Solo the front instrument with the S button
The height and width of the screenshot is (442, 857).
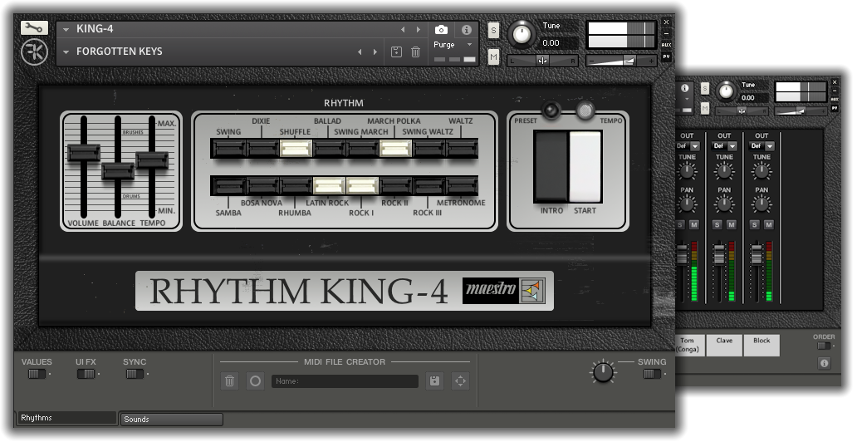coord(493,31)
